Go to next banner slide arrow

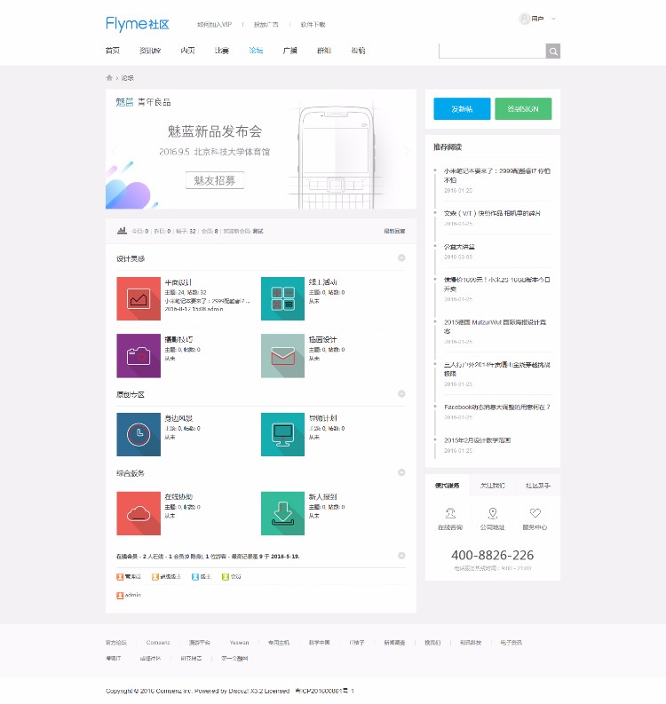tap(408, 150)
